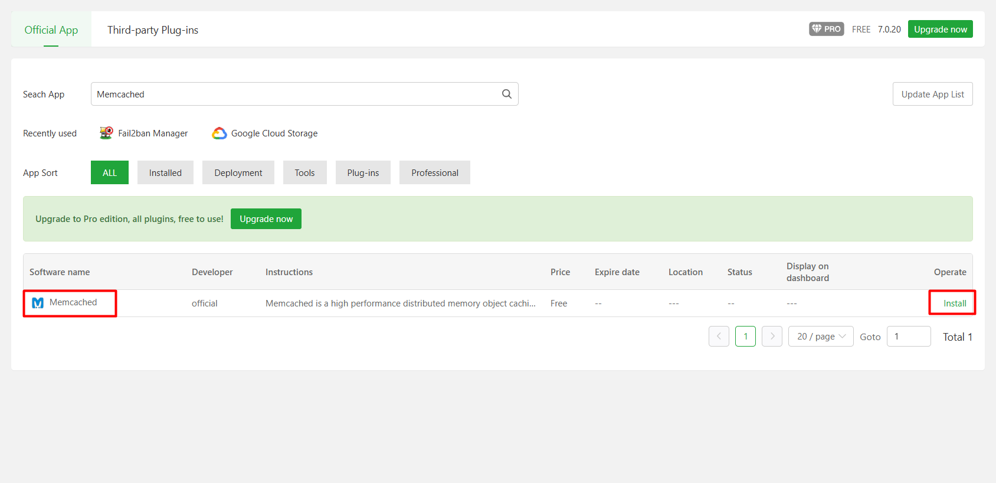
Task: Click the Memcached instructions description text
Action: pyautogui.click(x=401, y=303)
